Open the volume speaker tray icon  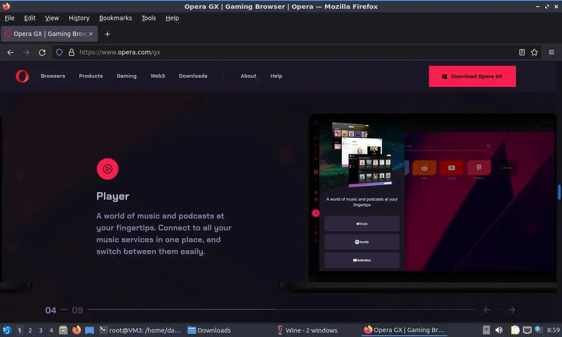point(499,330)
